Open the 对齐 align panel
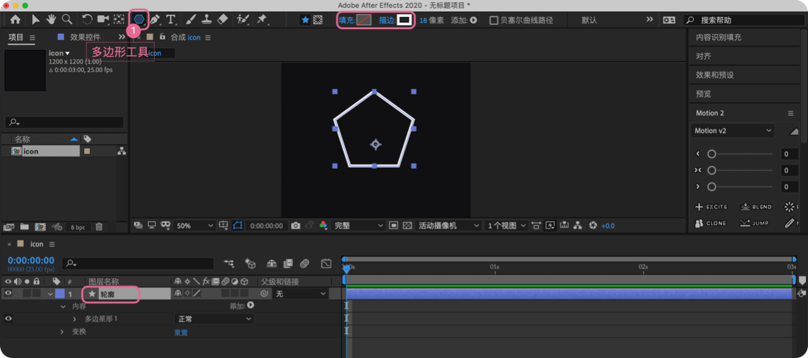This screenshot has width=808, height=358. point(703,56)
